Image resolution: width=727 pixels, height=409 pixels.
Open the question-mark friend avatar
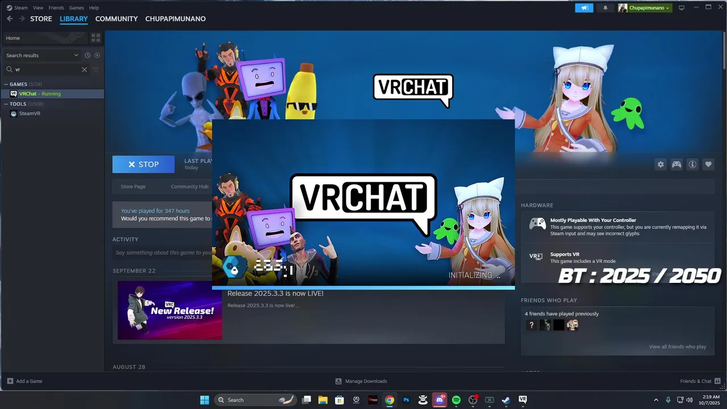pyautogui.click(x=531, y=325)
